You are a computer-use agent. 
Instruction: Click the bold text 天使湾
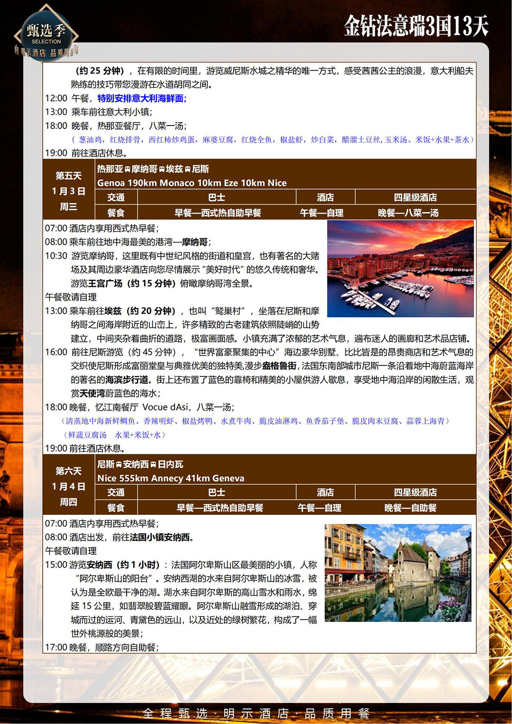(92, 394)
